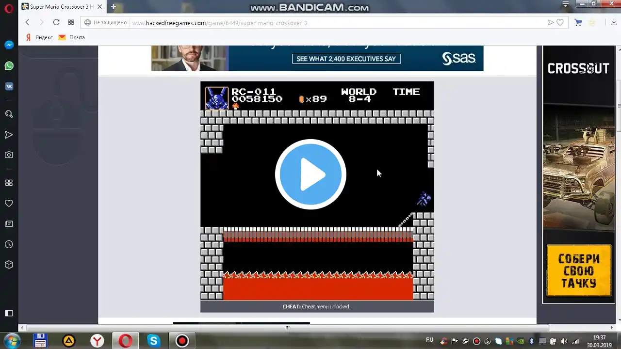621x349 pixels.
Task: Click the horizontal page scrollbar thumb
Action: point(287,328)
